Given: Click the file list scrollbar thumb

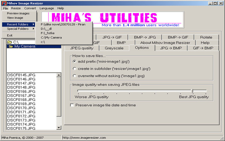Looking at the screenshot, I should tap(59, 97).
